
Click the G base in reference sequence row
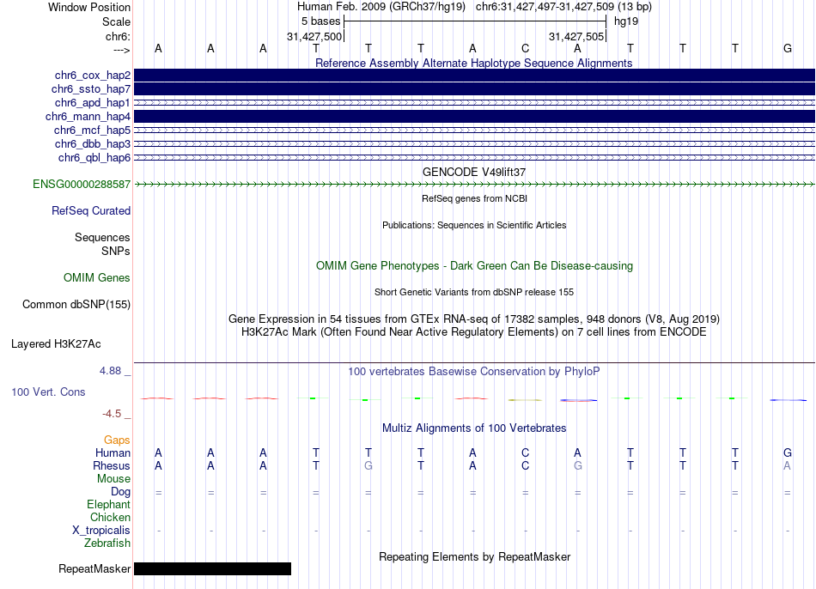point(788,48)
